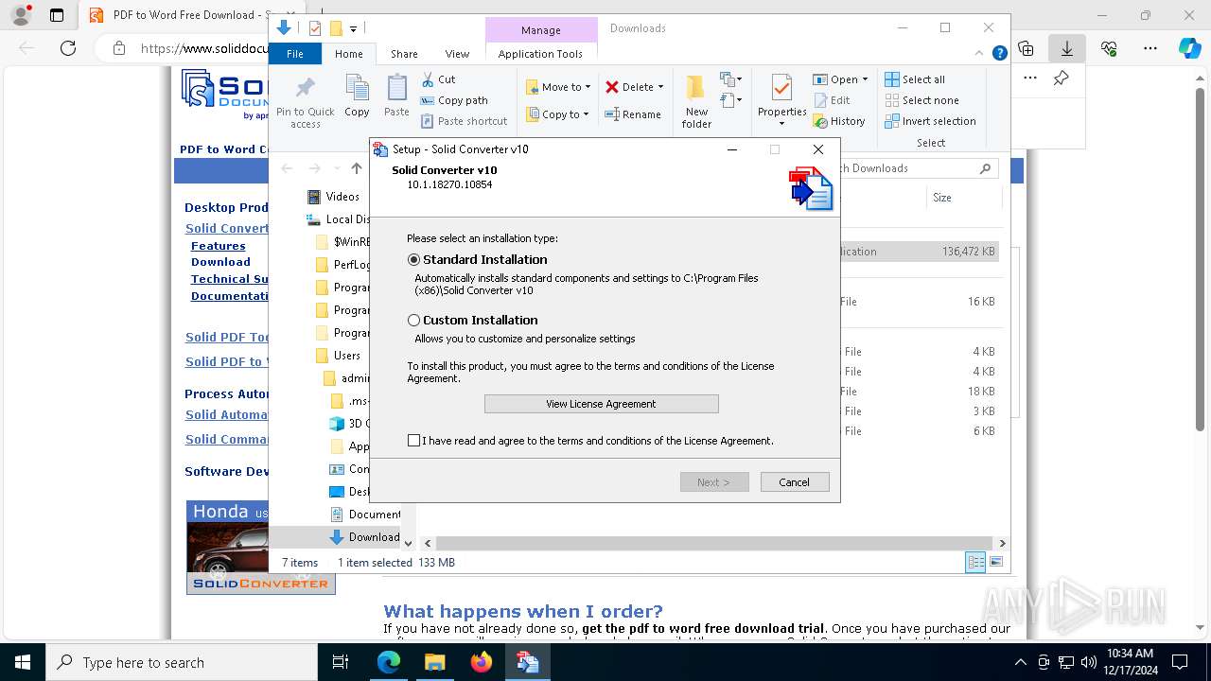
Task: Click horizontal scrollbar right arrow in Explorer
Action: 1002,543
